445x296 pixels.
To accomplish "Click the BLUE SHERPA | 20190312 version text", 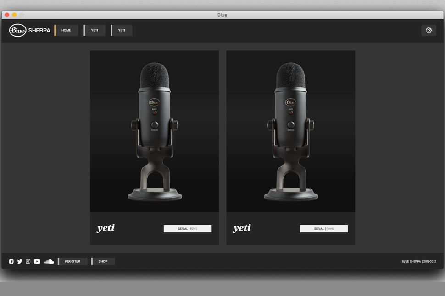I will 419,262.
